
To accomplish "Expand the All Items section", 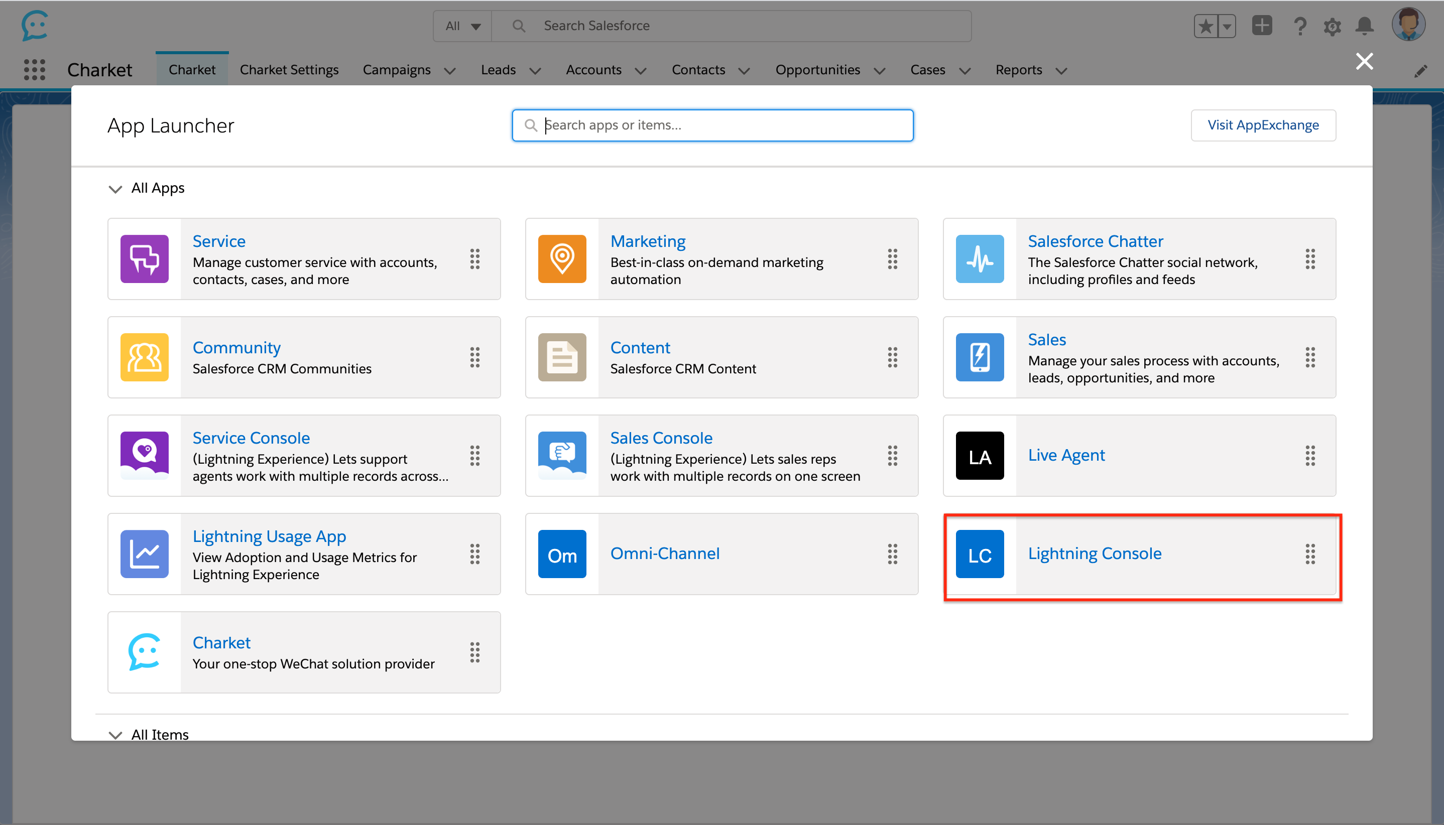I will coord(115,735).
